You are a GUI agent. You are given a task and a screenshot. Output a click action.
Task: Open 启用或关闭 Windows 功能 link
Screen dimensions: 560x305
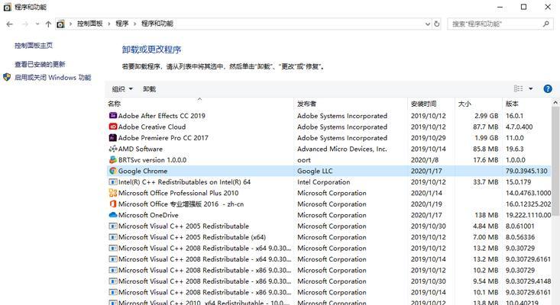coord(53,77)
